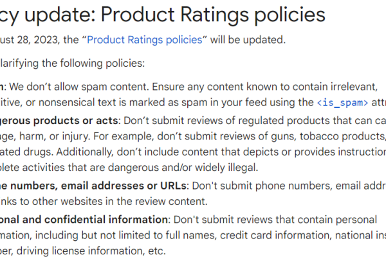Click bold "numbers, email addresses or URLs" term

(98, 186)
